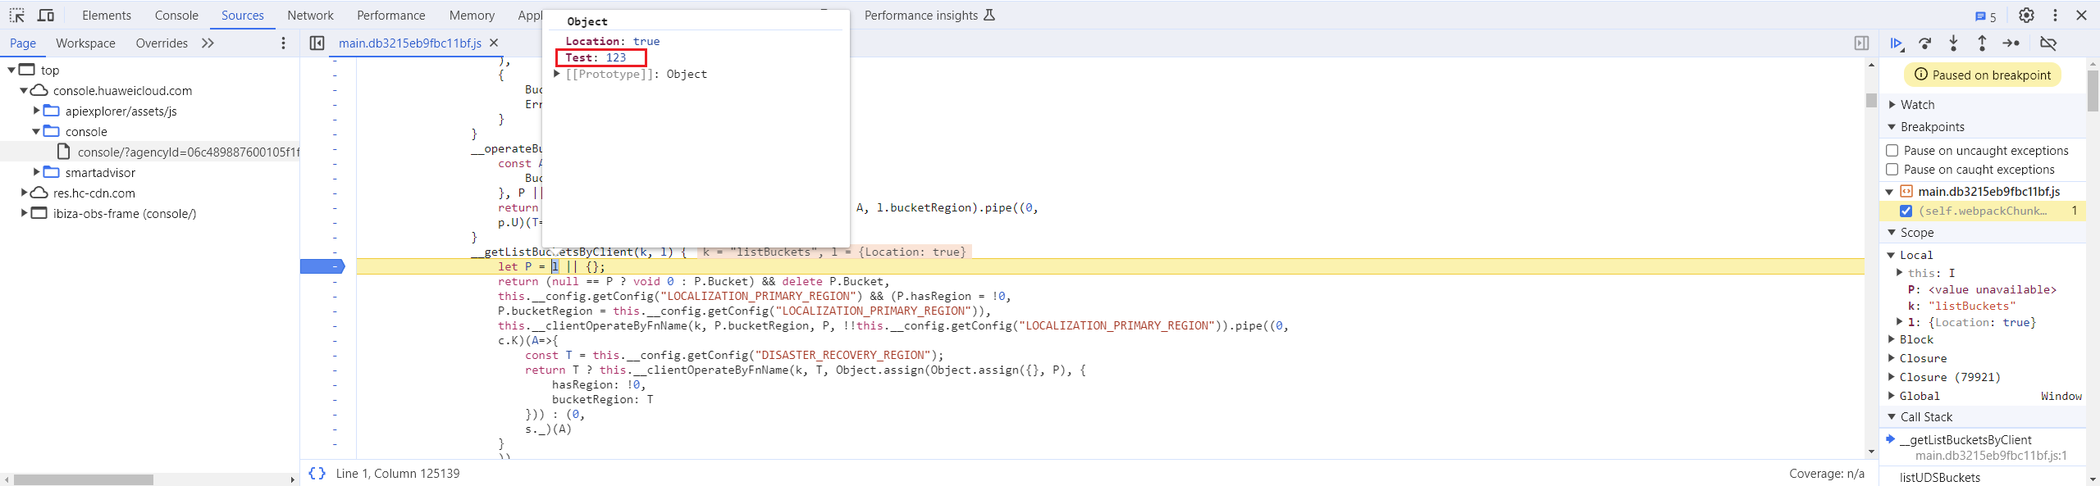This screenshot has width=2100, height=486.
Task: Open DevTools settings gear
Action: click(2026, 16)
